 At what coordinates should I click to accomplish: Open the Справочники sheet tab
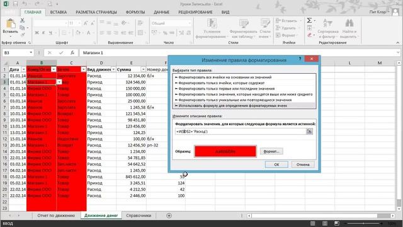pyautogui.click(x=139, y=216)
